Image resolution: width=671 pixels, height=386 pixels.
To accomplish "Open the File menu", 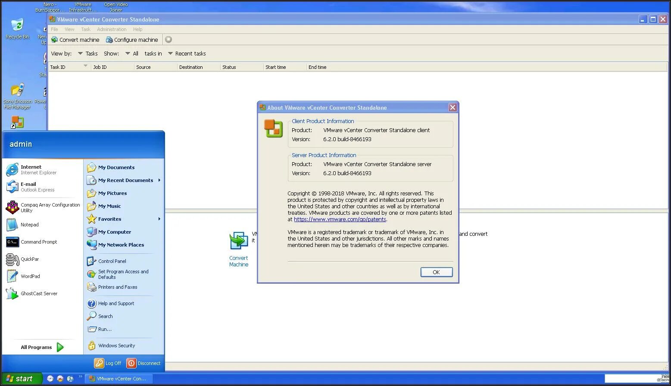I will point(54,29).
